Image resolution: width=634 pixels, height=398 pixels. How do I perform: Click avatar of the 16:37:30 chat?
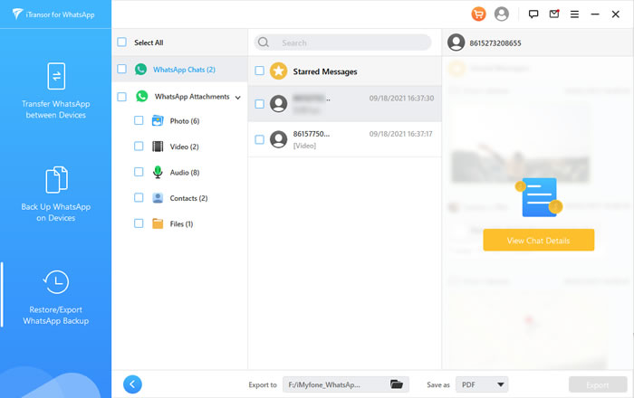(x=278, y=104)
